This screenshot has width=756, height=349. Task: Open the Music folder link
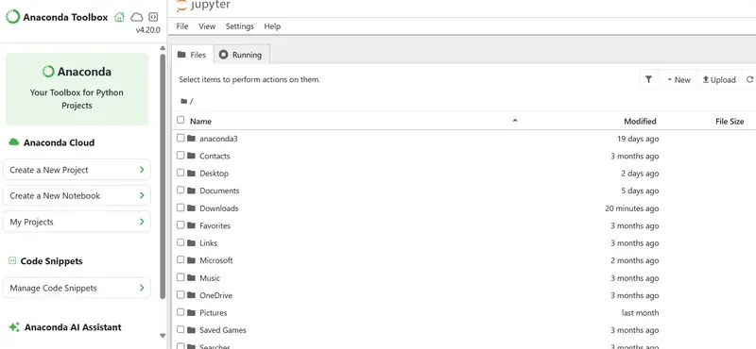pos(210,278)
